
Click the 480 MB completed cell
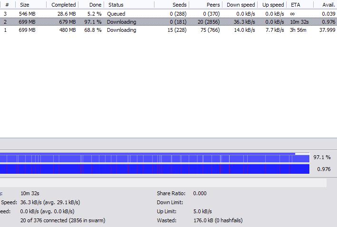click(67, 30)
